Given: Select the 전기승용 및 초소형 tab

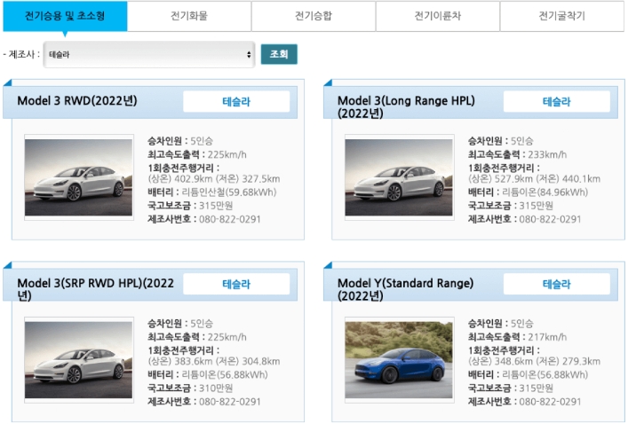Looking at the screenshot, I should (65, 16).
